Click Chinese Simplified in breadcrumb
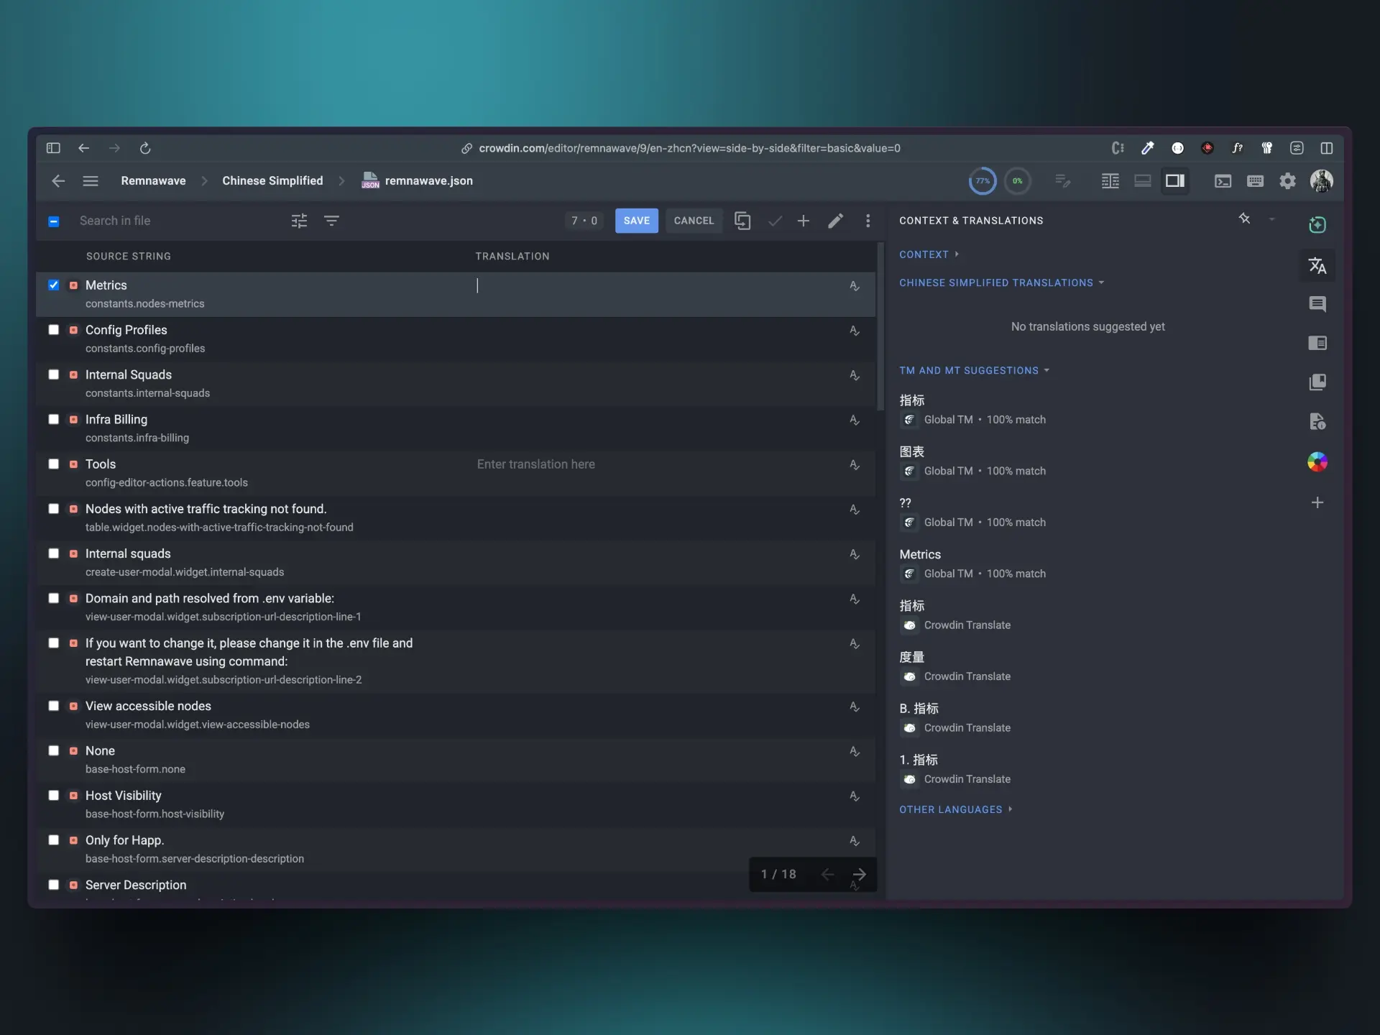 point(272,181)
